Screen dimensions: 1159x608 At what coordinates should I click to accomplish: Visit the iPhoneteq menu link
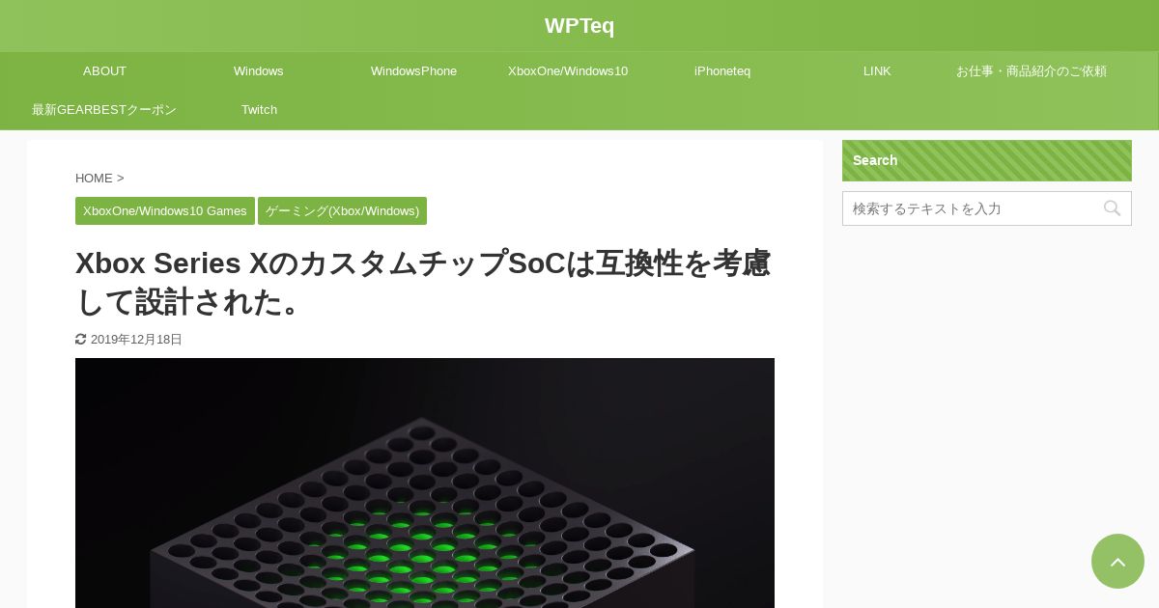[x=722, y=70]
